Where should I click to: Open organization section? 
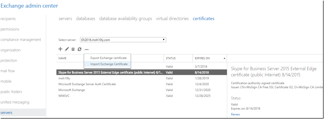(10, 50)
